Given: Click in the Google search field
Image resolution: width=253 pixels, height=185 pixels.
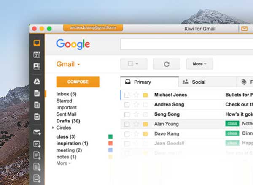Looking at the screenshot, I should [x=187, y=44].
